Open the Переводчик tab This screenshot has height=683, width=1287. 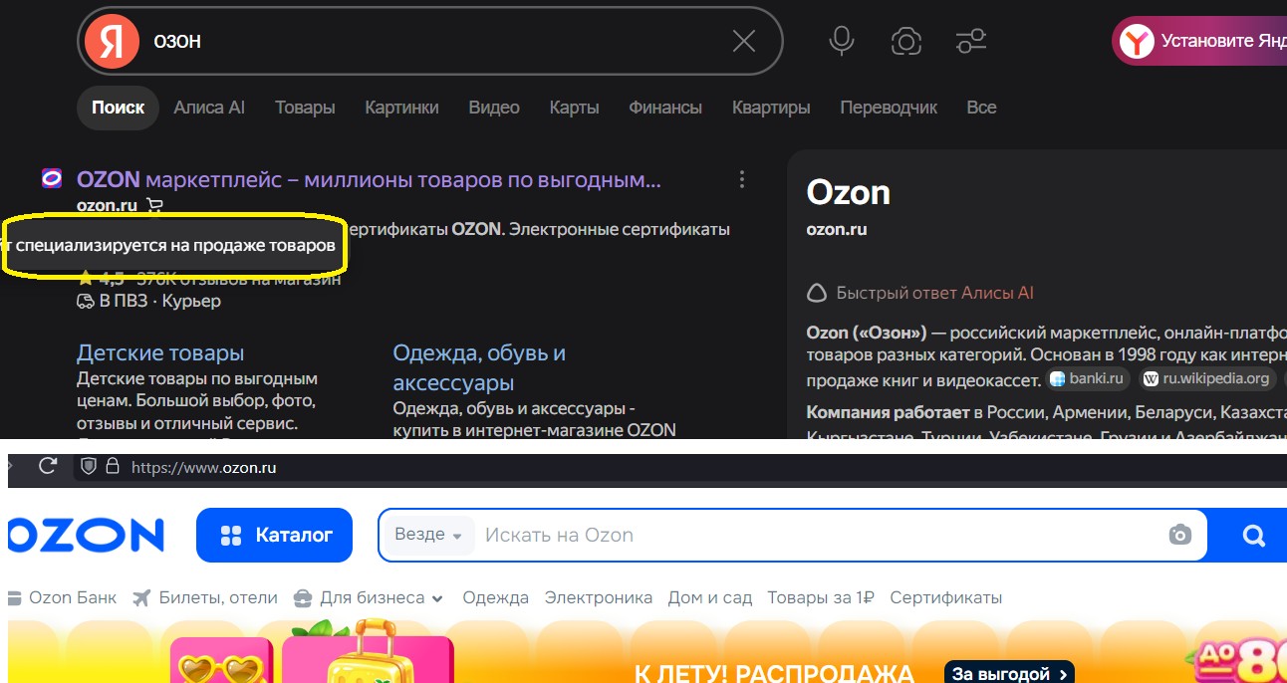[x=889, y=108]
